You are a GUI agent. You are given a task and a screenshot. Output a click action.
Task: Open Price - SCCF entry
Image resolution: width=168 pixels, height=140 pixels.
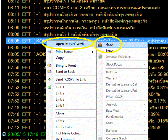[x=114, y=97]
